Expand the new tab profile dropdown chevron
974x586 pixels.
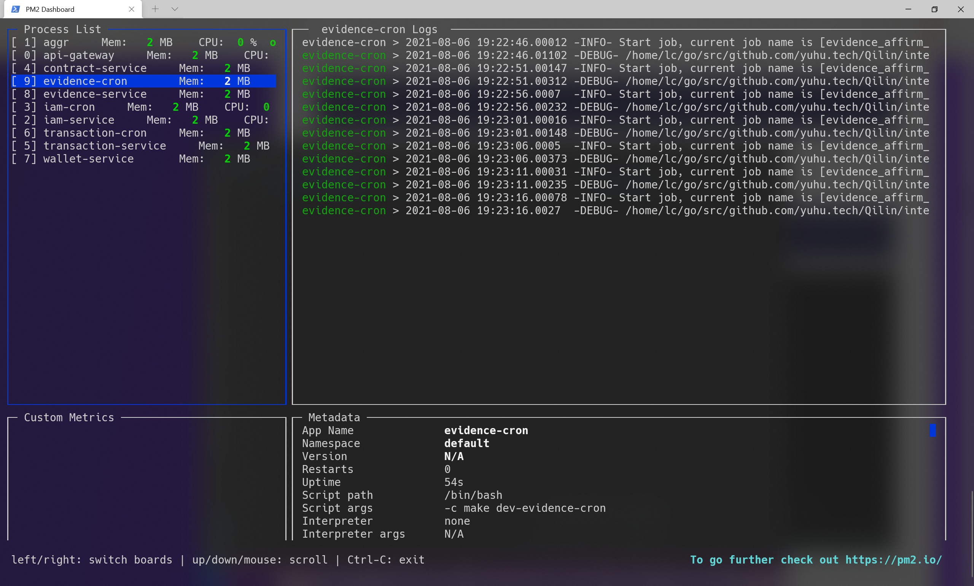175,9
